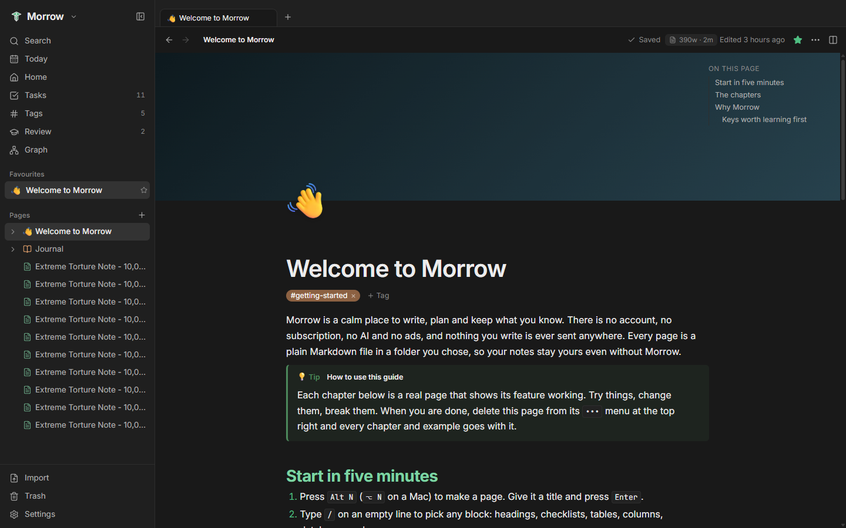Click the Saved status indicator

[644, 40]
